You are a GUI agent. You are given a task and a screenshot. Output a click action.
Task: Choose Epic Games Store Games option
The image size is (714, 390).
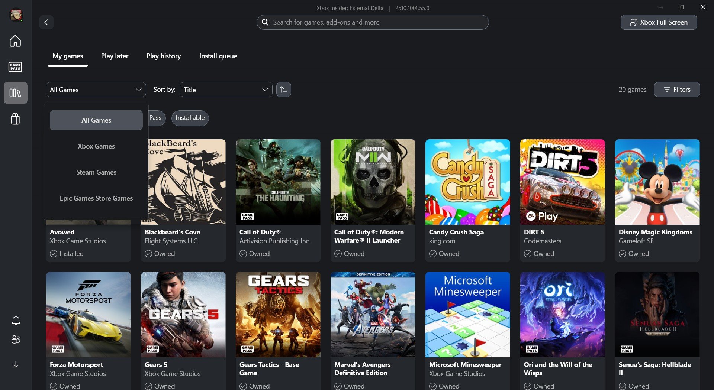[x=96, y=198]
